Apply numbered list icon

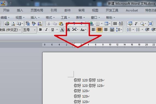pos(129,30)
